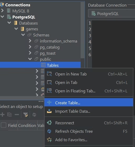135x147 pixels.
Task: Click the Open in New Tab icon
Action: (49, 74)
